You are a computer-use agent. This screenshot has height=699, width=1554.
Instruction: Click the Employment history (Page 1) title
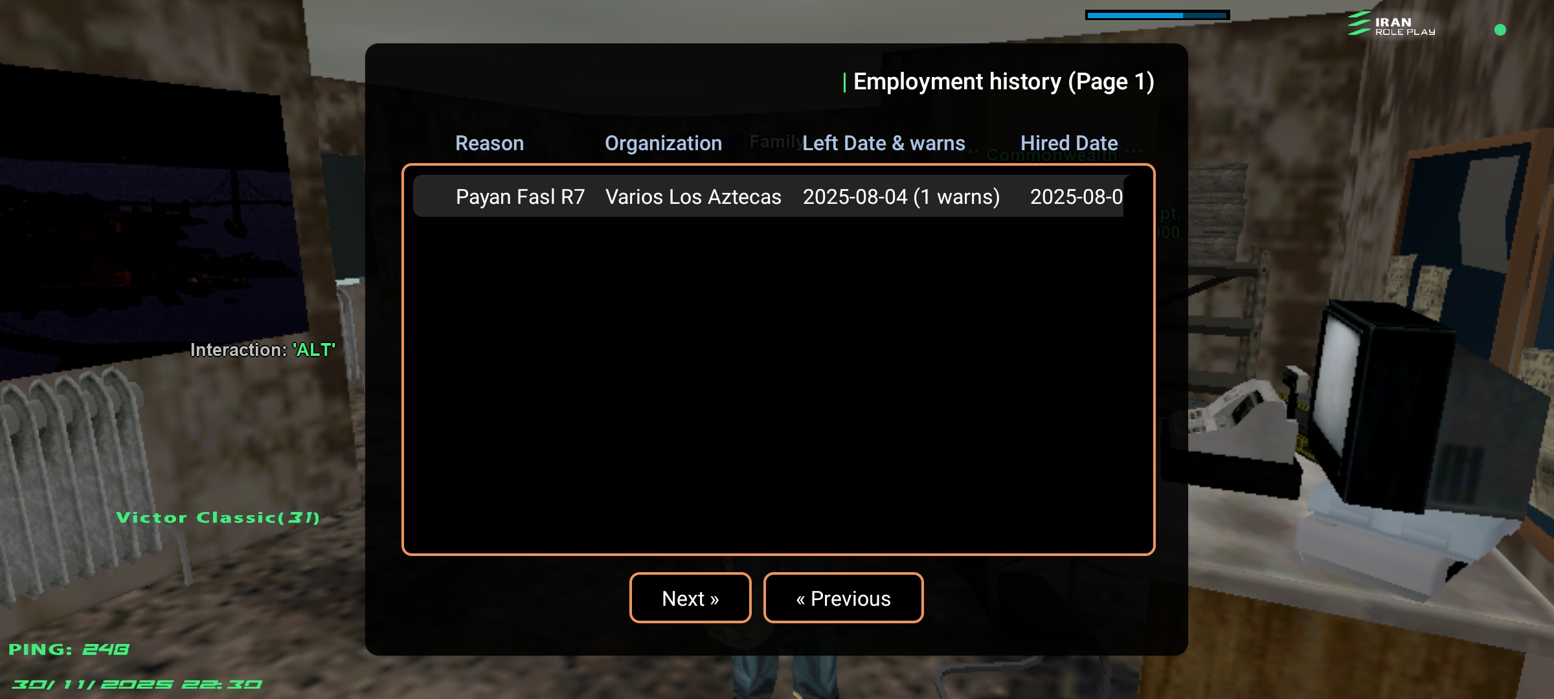pos(1003,82)
